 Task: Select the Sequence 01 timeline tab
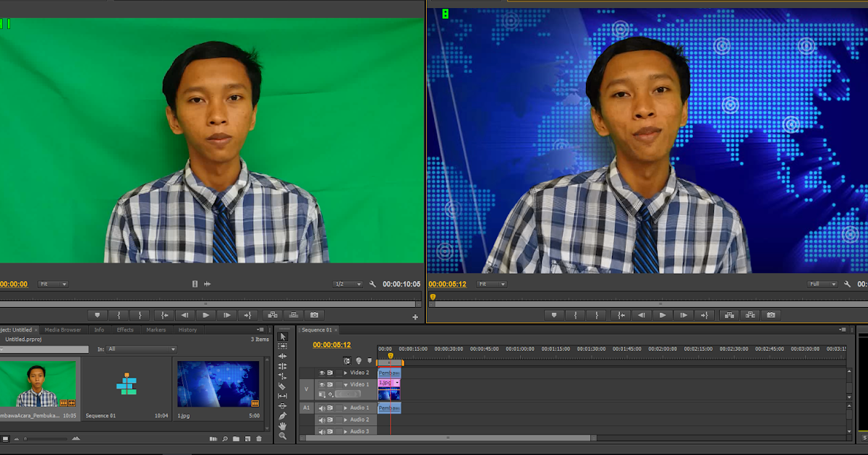click(317, 330)
